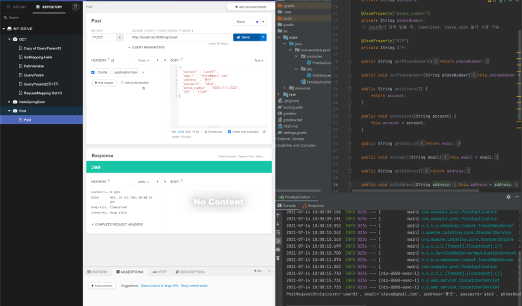Switch to the DESCRIPTION tab
The height and width of the screenshot is (306, 522).
point(190,272)
